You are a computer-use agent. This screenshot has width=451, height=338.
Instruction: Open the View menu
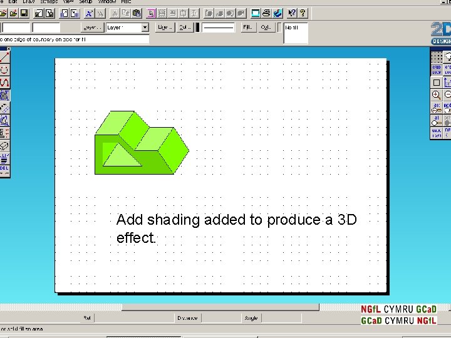point(68,1)
